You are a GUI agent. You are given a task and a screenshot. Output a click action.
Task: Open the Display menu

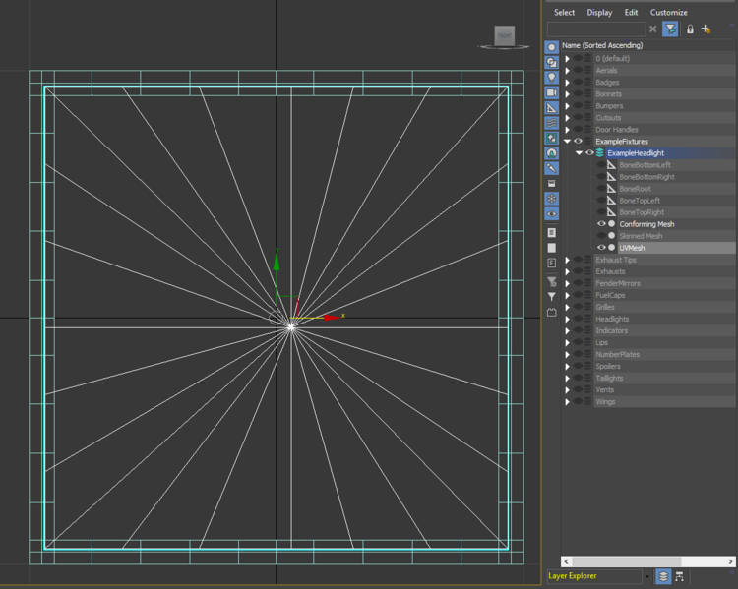tap(599, 13)
